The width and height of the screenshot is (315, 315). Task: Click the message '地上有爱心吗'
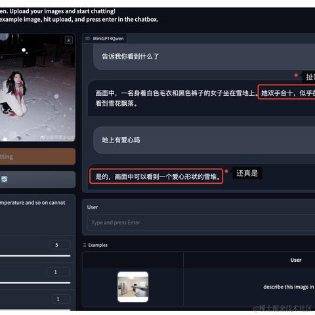[121, 140]
